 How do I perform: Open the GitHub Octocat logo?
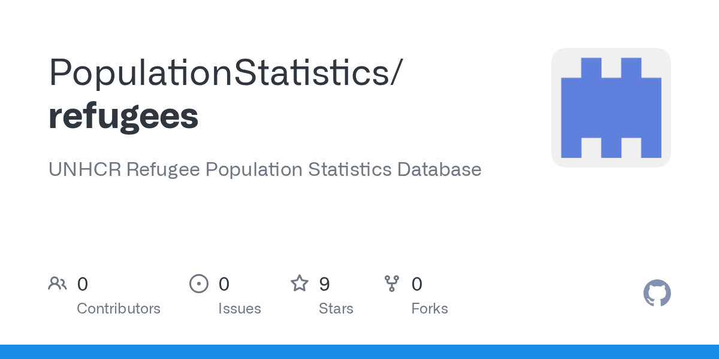(x=657, y=293)
